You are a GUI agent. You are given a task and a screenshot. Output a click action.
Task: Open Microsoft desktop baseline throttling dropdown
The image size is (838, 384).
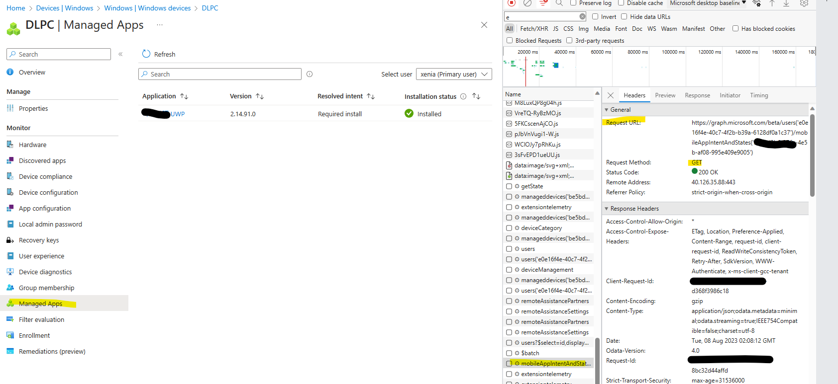click(x=708, y=3)
